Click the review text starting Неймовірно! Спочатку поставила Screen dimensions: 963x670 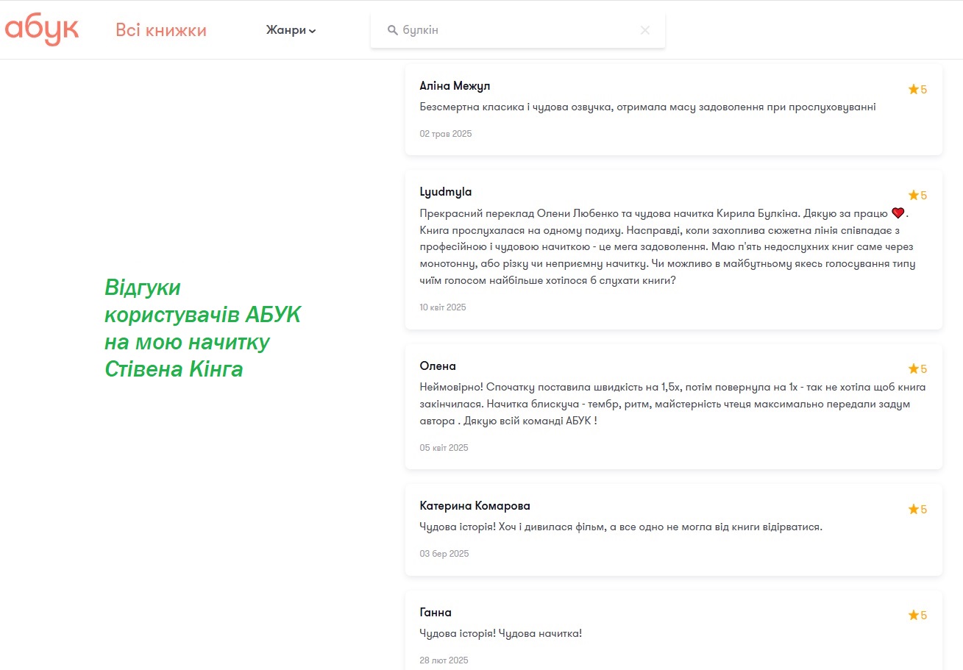[x=672, y=405]
